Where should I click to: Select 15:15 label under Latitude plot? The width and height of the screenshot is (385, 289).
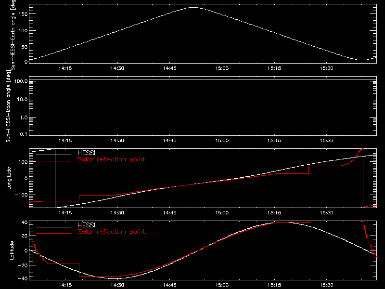pyautogui.click(x=274, y=285)
